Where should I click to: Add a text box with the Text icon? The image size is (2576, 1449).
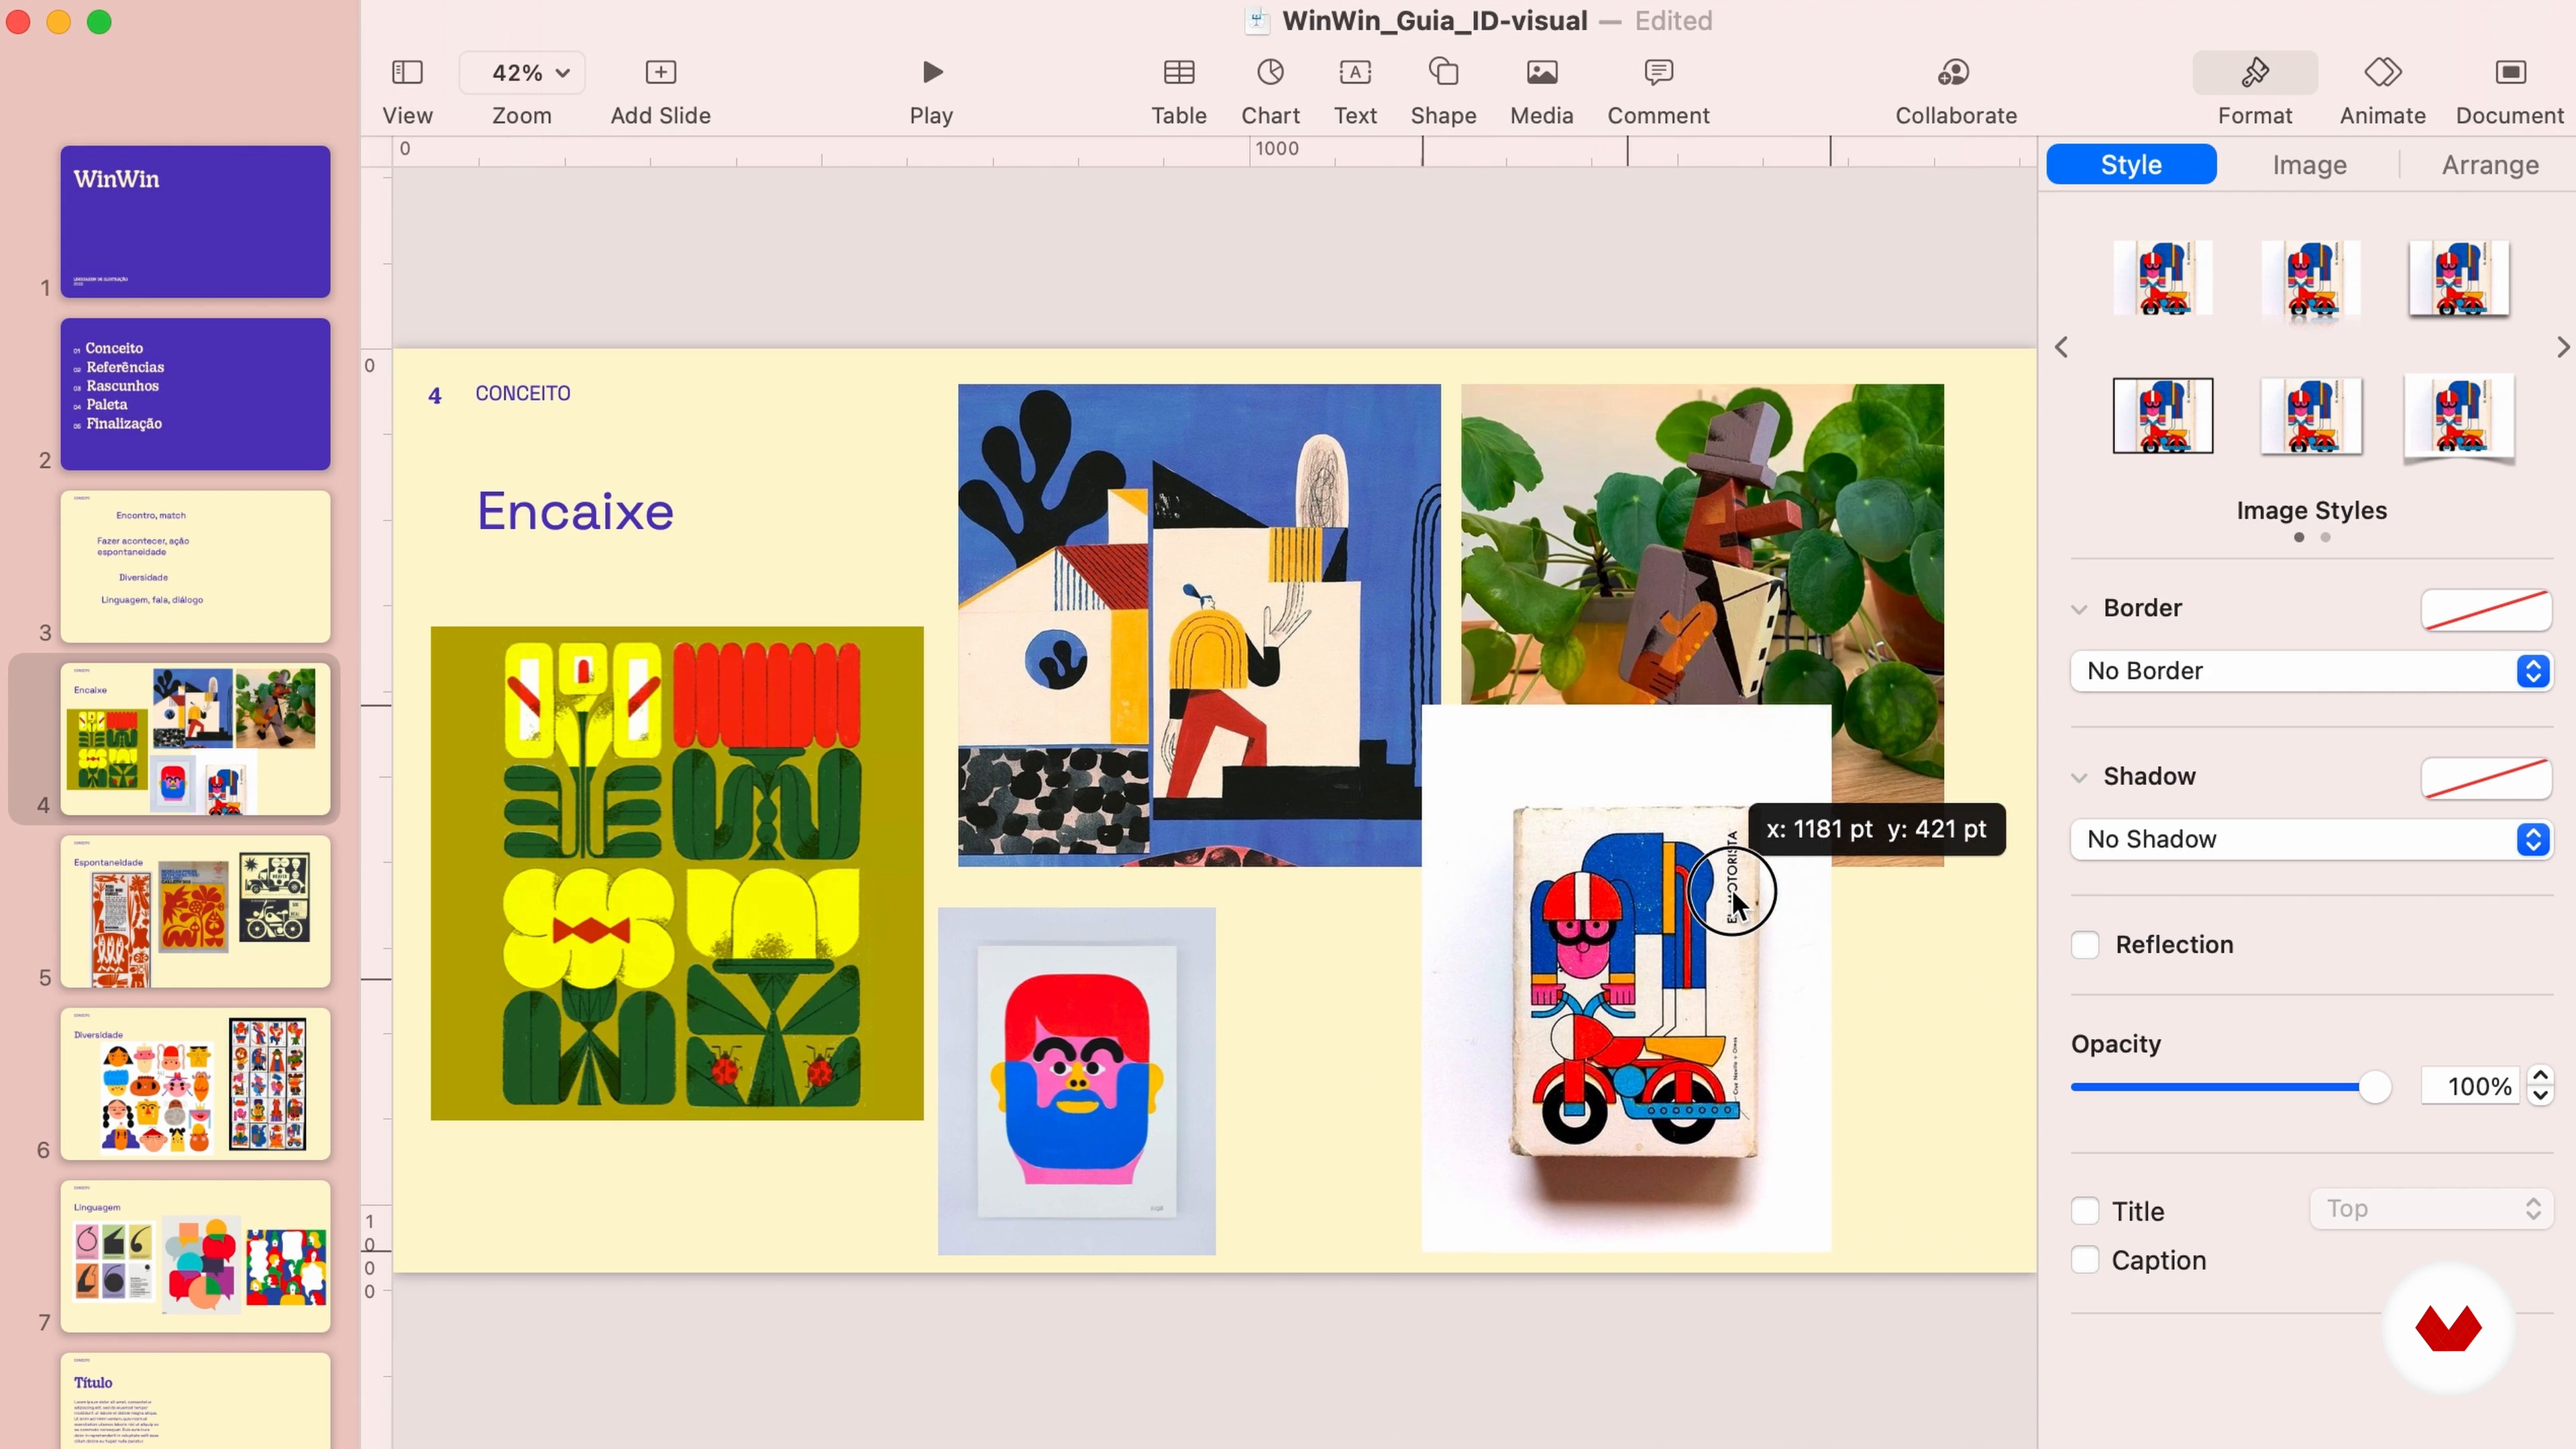coord(1355,72)
